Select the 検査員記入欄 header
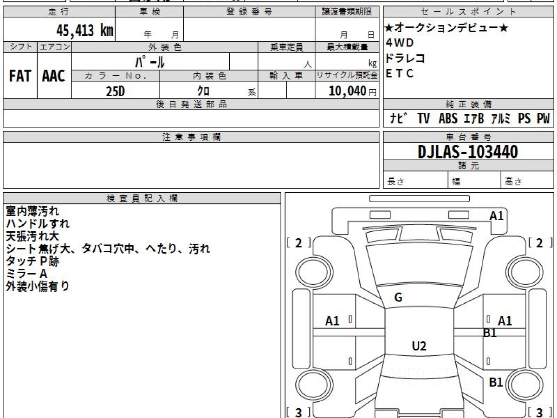The image size is (557, 418). click(x=142, y=198)
